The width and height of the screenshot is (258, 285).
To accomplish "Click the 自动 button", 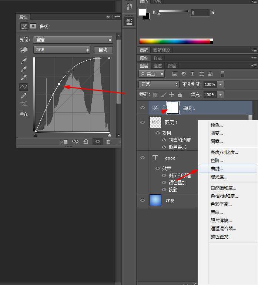I will [x=103, y=50].
